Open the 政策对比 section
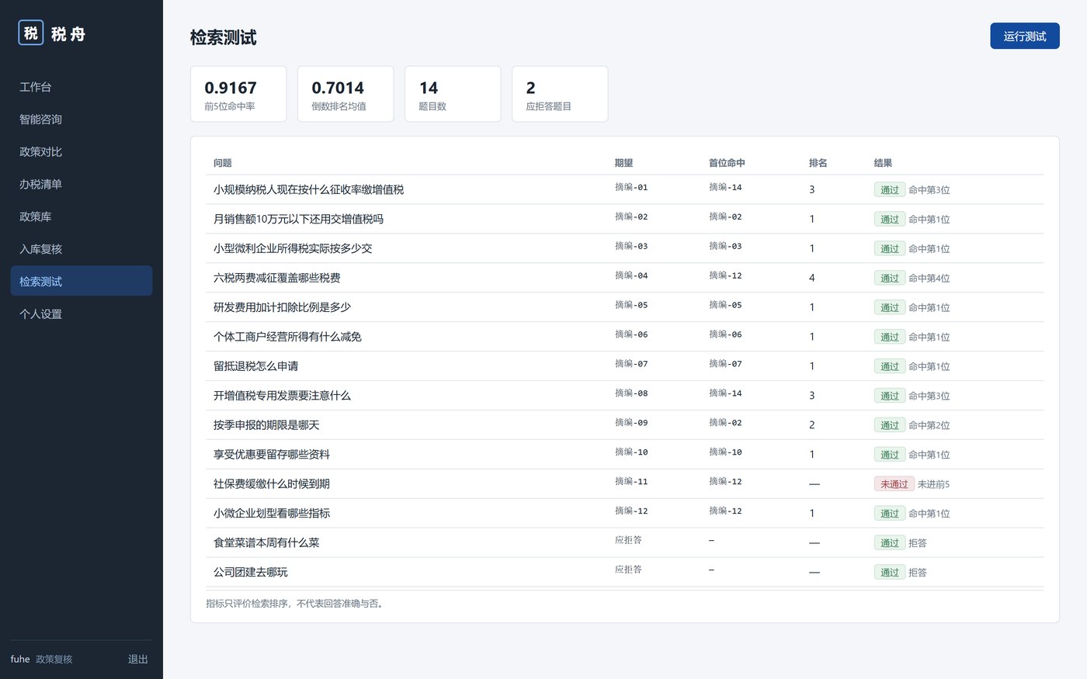The image size is (1087, 679). pyautogui.click(x=82, y=152)
